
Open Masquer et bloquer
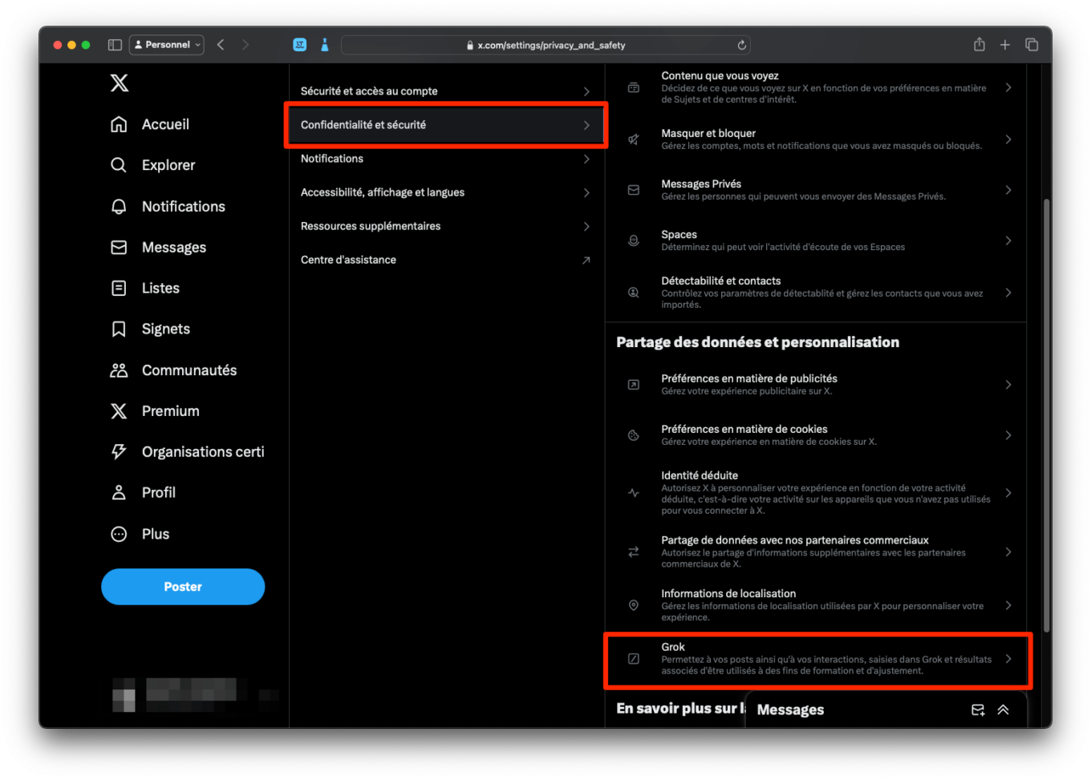(816, 139)
